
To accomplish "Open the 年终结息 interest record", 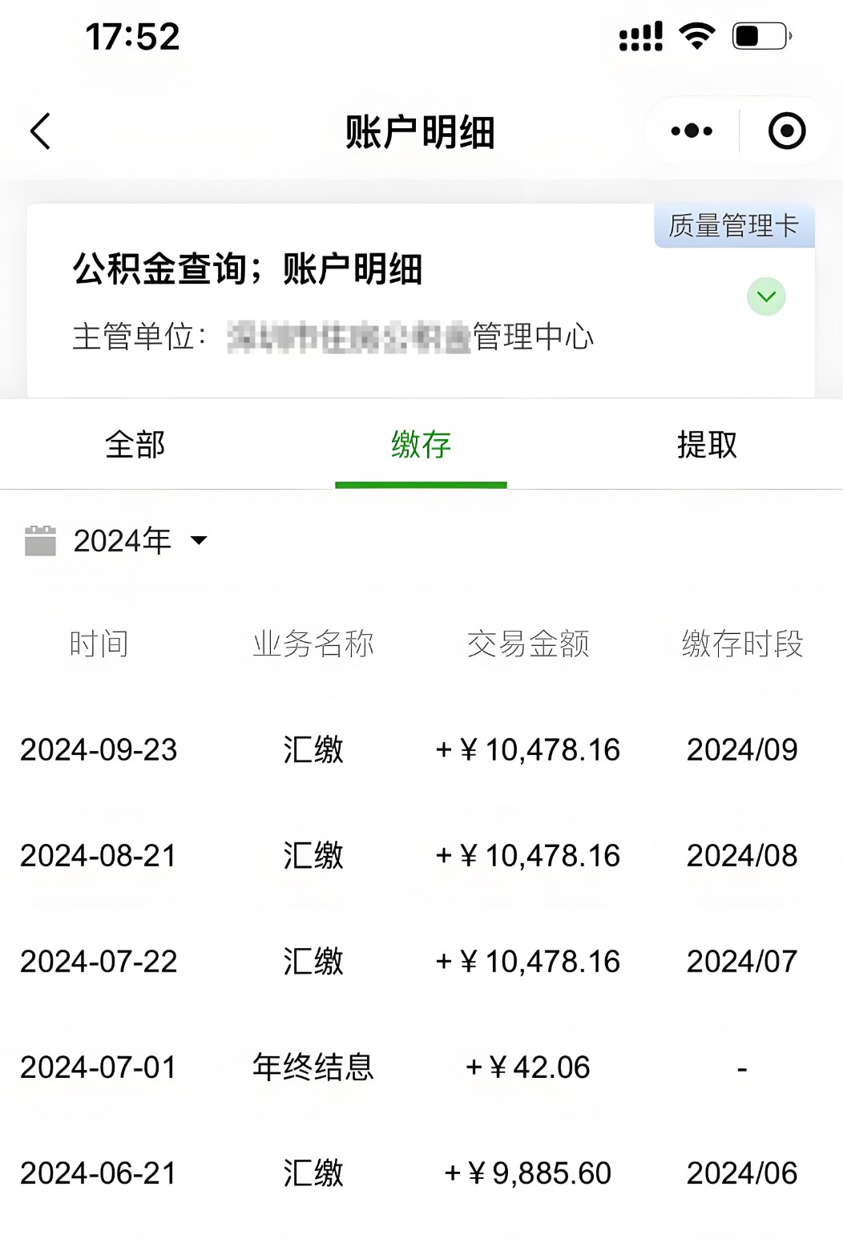I will click(x=313, y=1067).
